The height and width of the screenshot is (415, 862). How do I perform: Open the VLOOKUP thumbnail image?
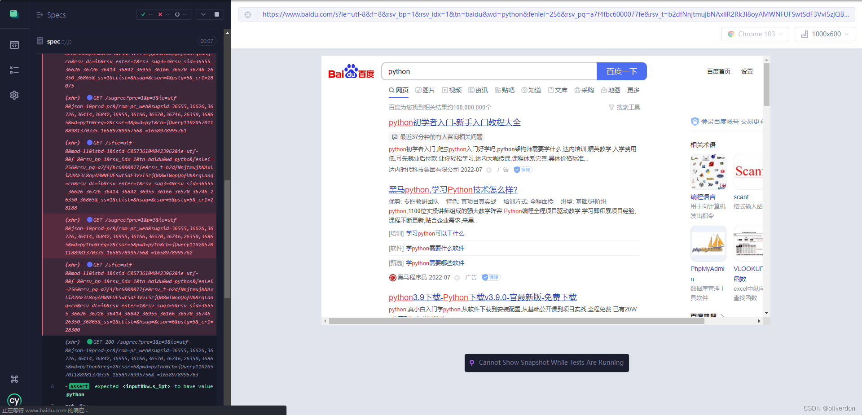tap(748, 244)
